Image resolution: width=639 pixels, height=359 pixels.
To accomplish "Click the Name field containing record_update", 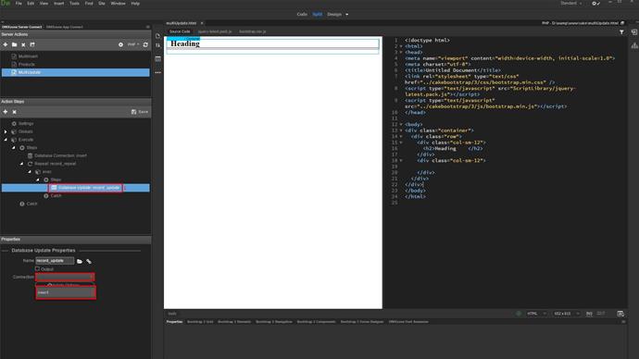I will 55,261.
